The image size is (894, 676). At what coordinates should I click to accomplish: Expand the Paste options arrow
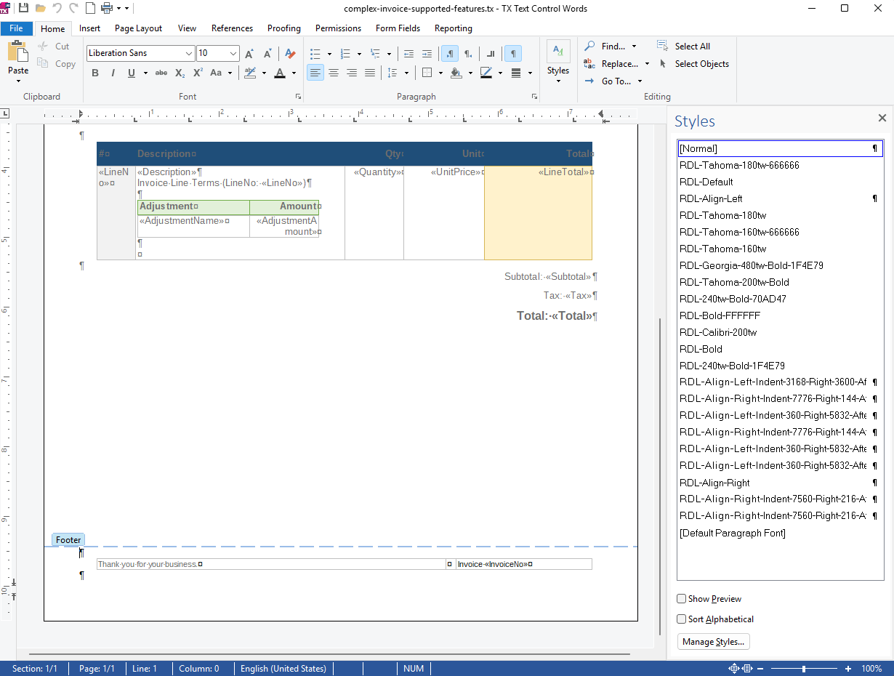coord(18,81)
